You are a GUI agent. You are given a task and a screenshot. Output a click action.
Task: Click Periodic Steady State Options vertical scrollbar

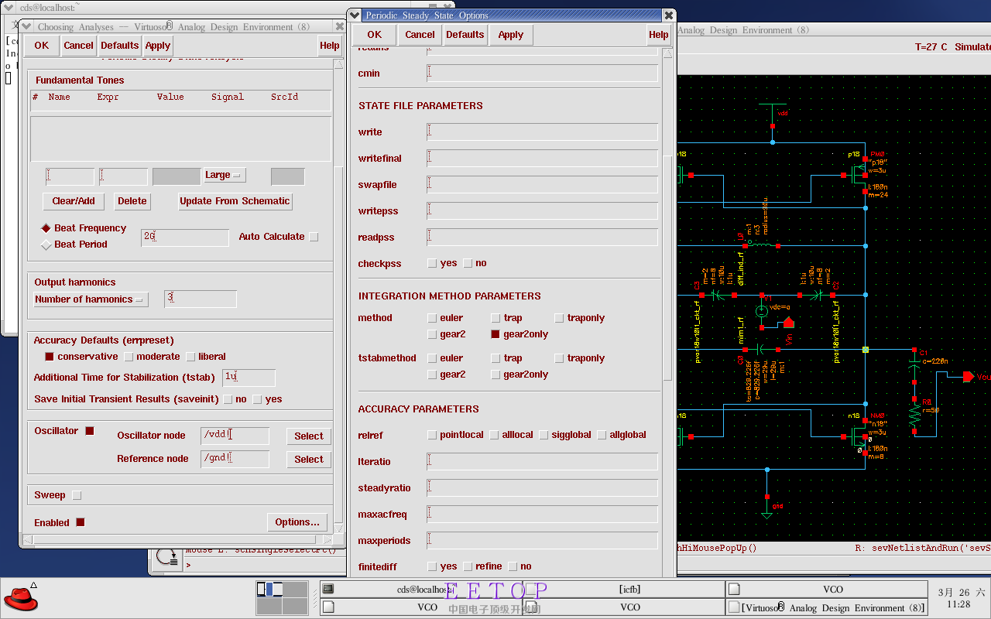point(667,271)
